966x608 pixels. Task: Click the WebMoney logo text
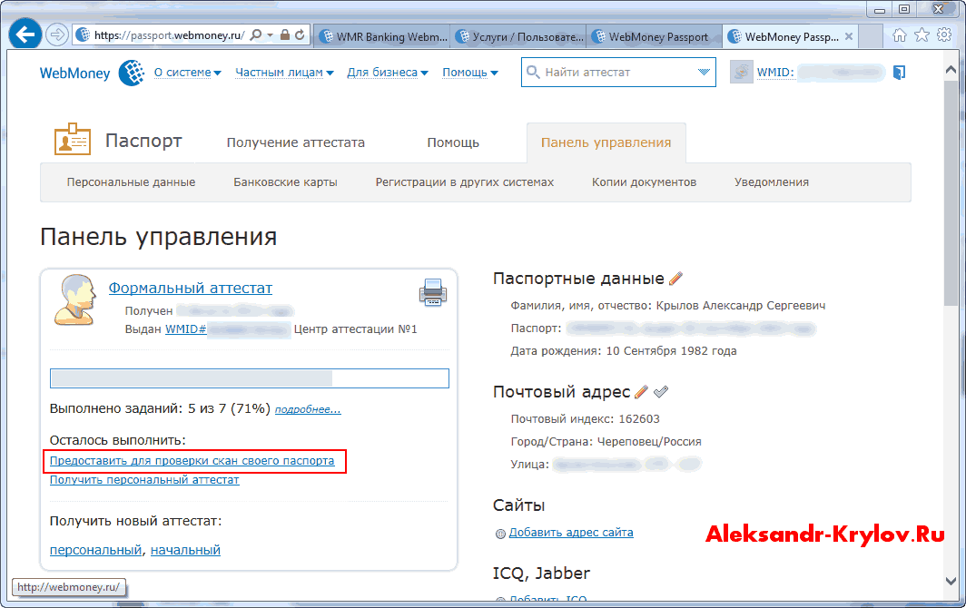tap(74, 74)
